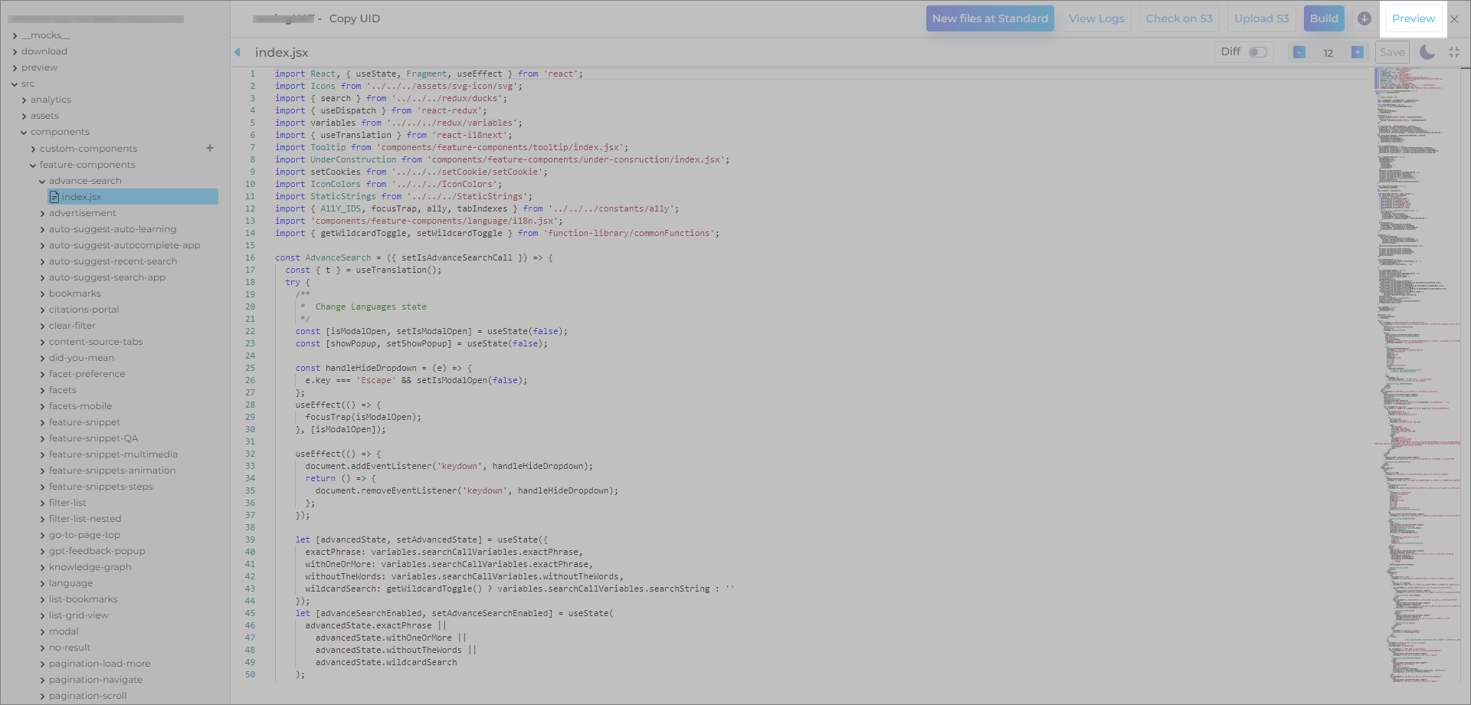
Task: Expand the knowledge-graph folder
Action: (90, 567)
